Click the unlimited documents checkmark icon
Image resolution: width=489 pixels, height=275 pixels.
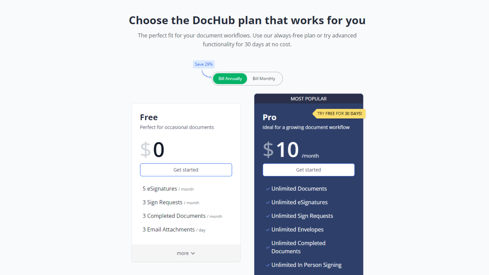[267, 189]
